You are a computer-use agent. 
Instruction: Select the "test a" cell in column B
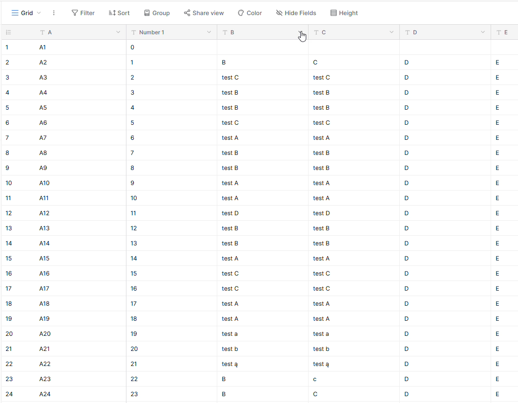point(262,334)
